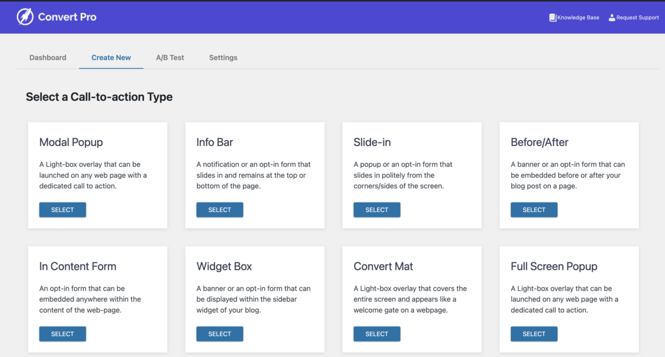Click the Convert Mat card title
The image size is (665, 357).
[383, 266]
